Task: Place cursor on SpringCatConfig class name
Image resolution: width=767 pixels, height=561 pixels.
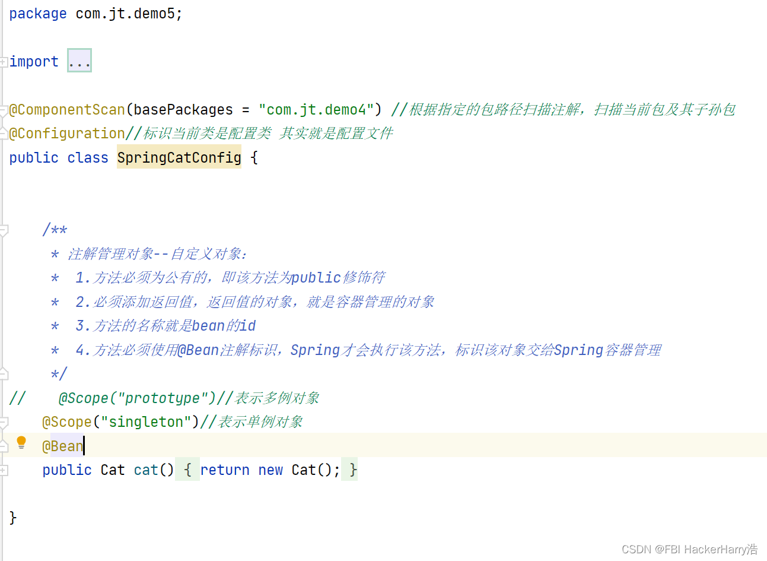Action: coord(179,157)
